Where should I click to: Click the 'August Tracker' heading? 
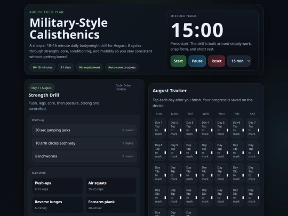pyautogui.click(x=170, y=91)
